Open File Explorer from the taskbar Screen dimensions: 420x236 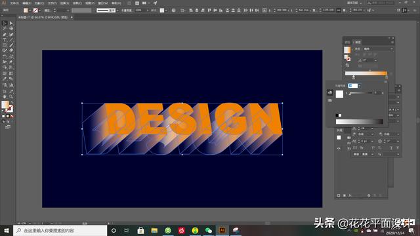pos(154,230)
